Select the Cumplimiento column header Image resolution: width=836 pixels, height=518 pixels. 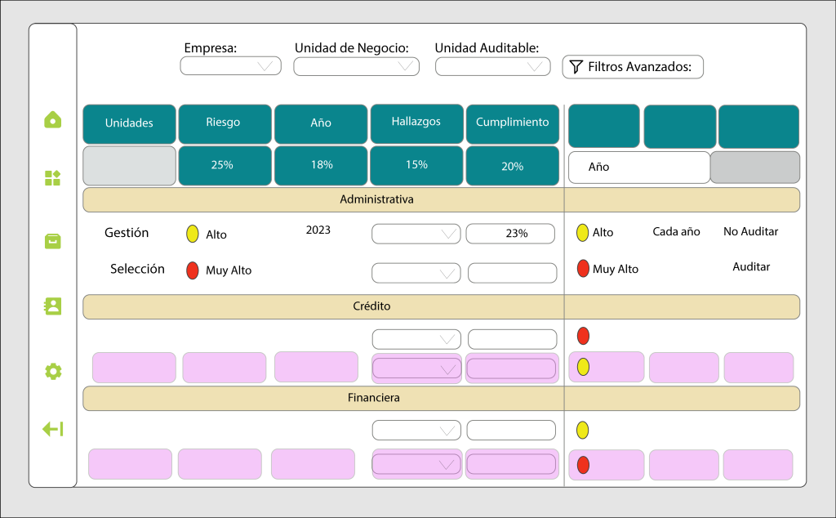click(x=512, y=123)
